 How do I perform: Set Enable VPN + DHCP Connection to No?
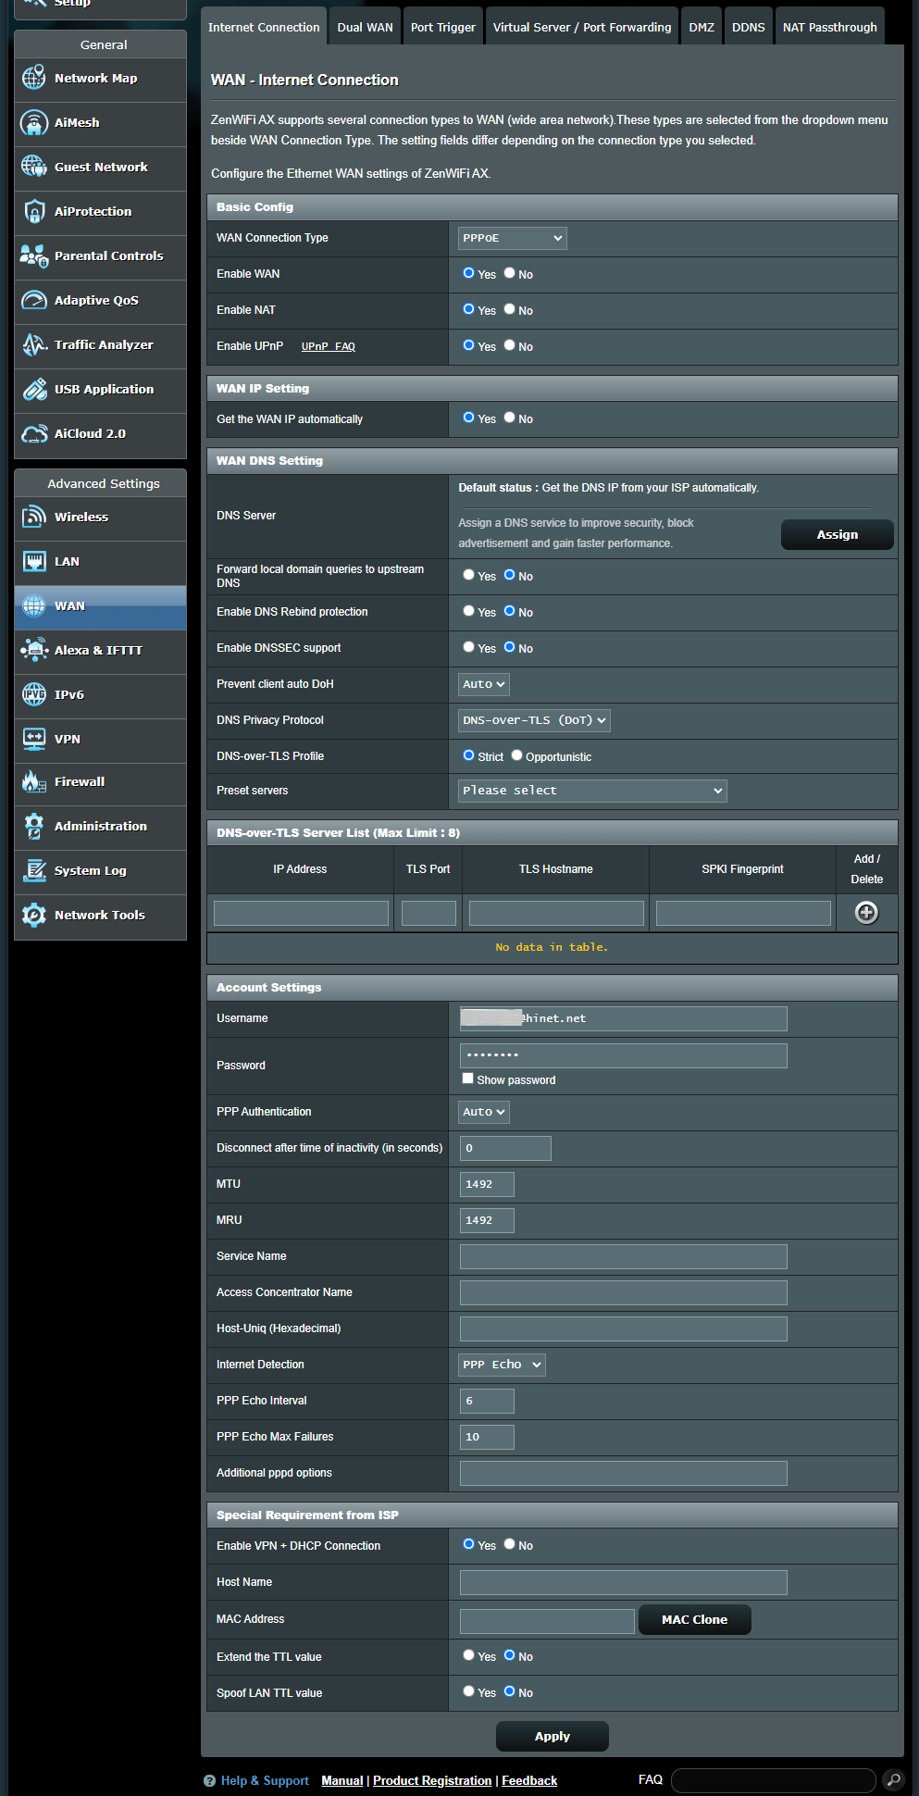pyautogui.click(x=509, y=1544)
